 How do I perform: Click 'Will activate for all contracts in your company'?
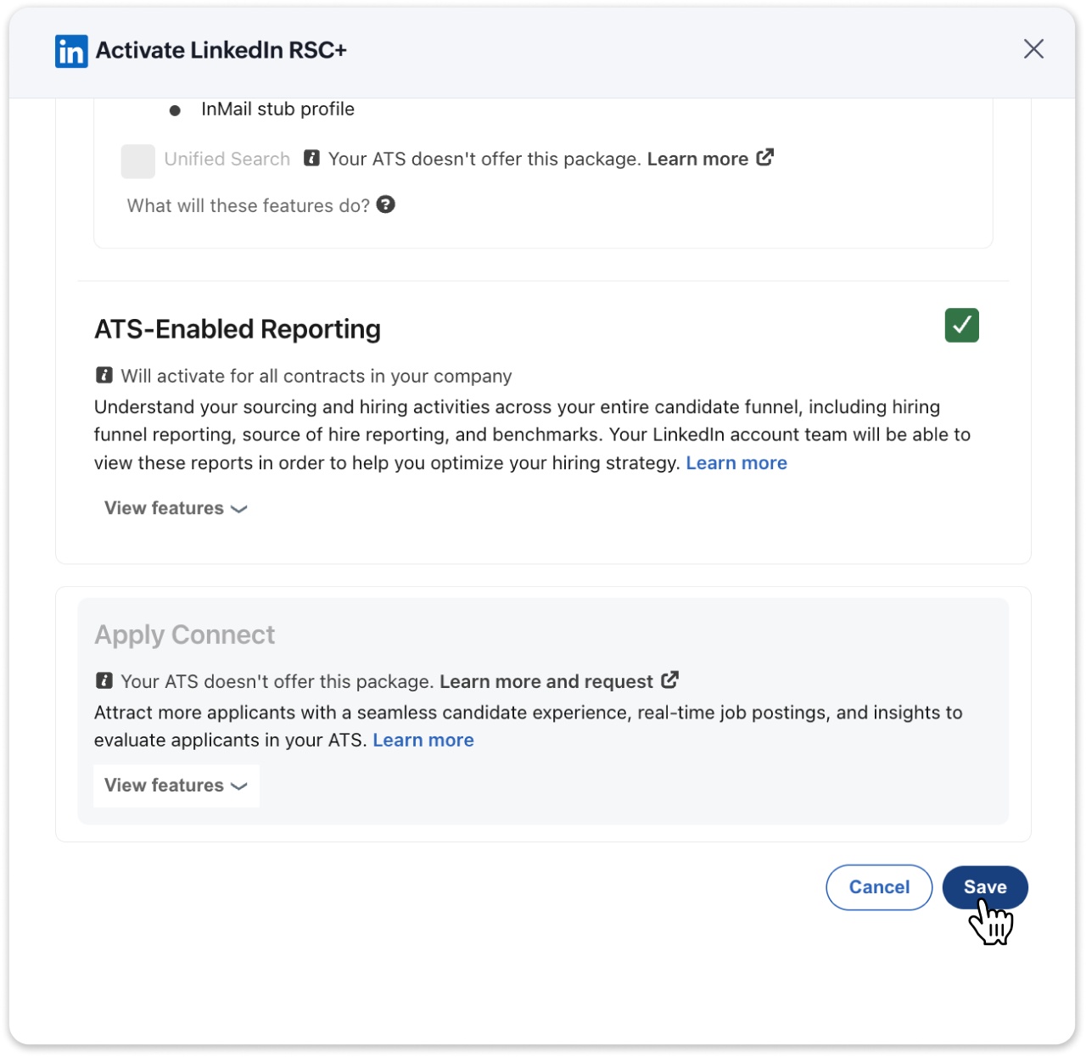point(316,377)
